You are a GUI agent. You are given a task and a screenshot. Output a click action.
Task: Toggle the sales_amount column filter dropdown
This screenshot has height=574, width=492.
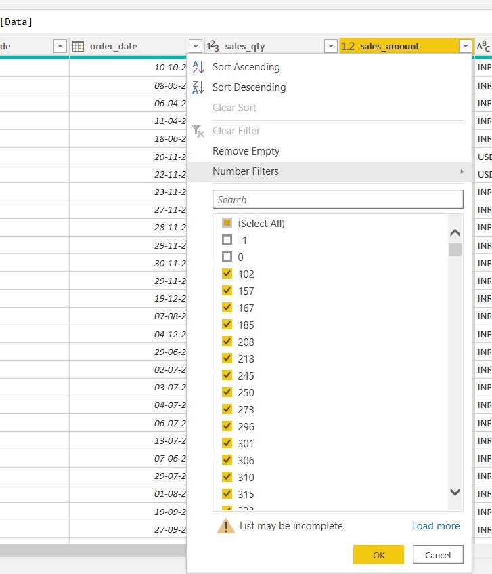[x=466, y=46]
